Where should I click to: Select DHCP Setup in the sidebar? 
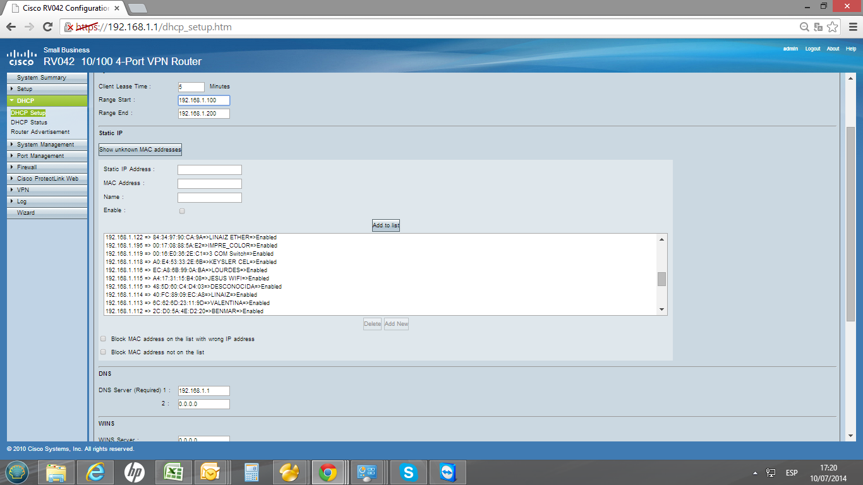pyautogui.click(x=28, y=113)
